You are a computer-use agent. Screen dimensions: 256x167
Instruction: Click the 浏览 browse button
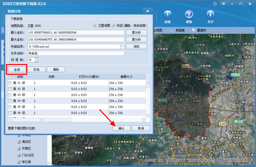[x=136, y=46]
